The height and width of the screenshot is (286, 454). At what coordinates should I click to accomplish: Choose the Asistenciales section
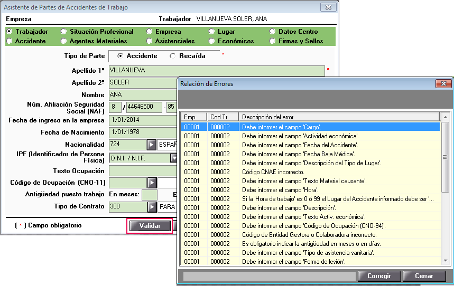pyautogui.click(x=150, y=41)
